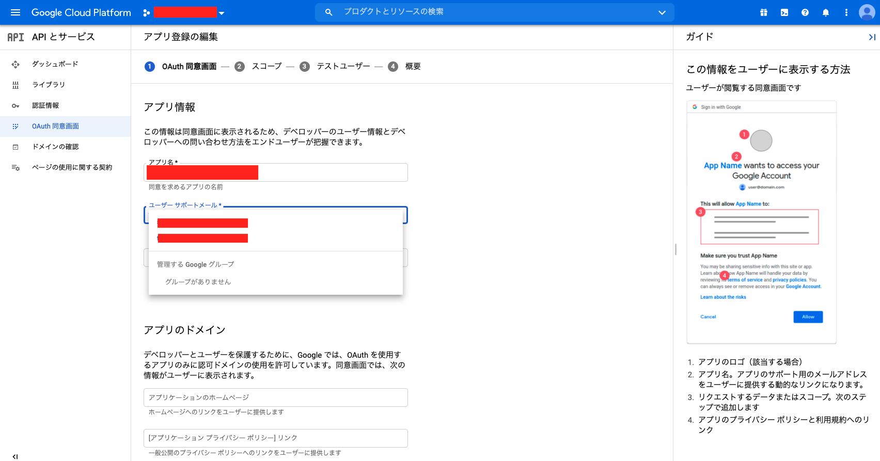The width and height of the screenshot is (880, 461).
Task: Click the Google Cloud Platform logo text
Action: coord(81,12)
